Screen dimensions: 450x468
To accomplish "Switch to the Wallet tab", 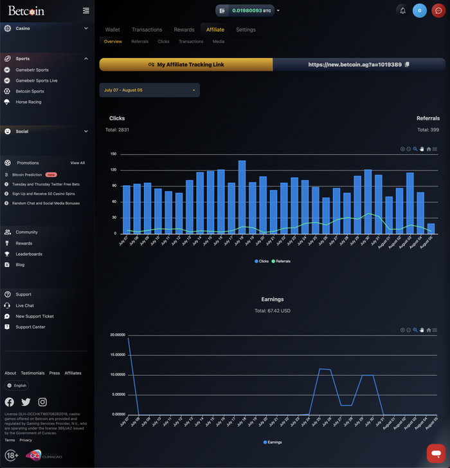I will (x=113, y=30).
